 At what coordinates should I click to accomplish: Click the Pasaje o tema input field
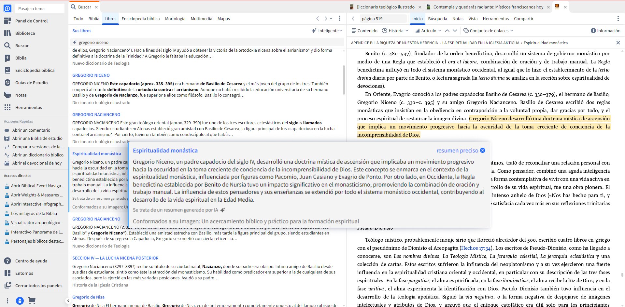40,8
